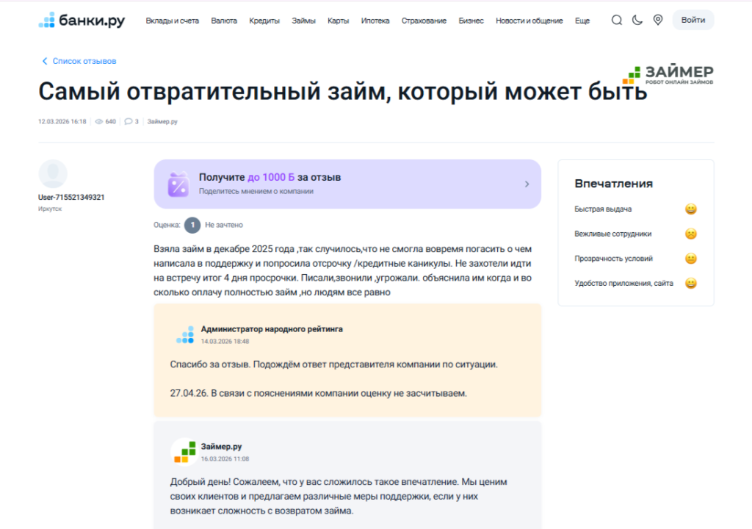Click the review date 12.03.2026 16:18
Screen dimensions: 752x529
[62, 121]
